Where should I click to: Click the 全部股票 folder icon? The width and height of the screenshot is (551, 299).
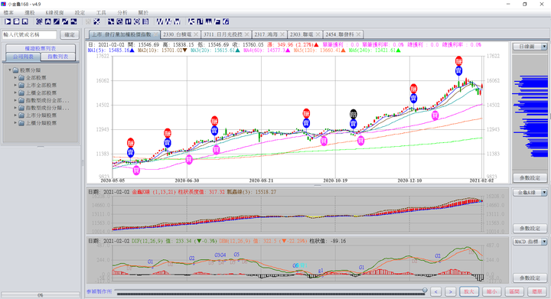tap(21, 77)
